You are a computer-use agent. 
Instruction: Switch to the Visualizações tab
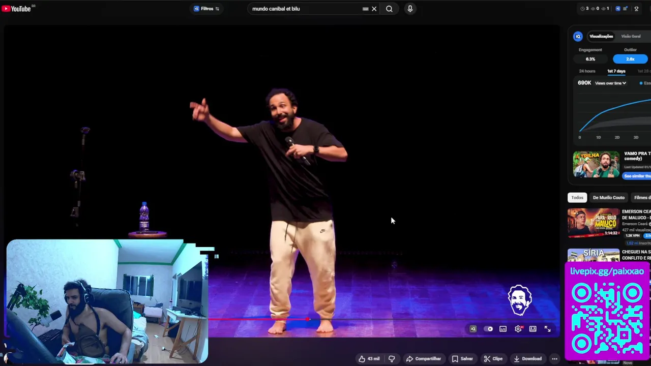pyautogui.click(x=601, y=36)
